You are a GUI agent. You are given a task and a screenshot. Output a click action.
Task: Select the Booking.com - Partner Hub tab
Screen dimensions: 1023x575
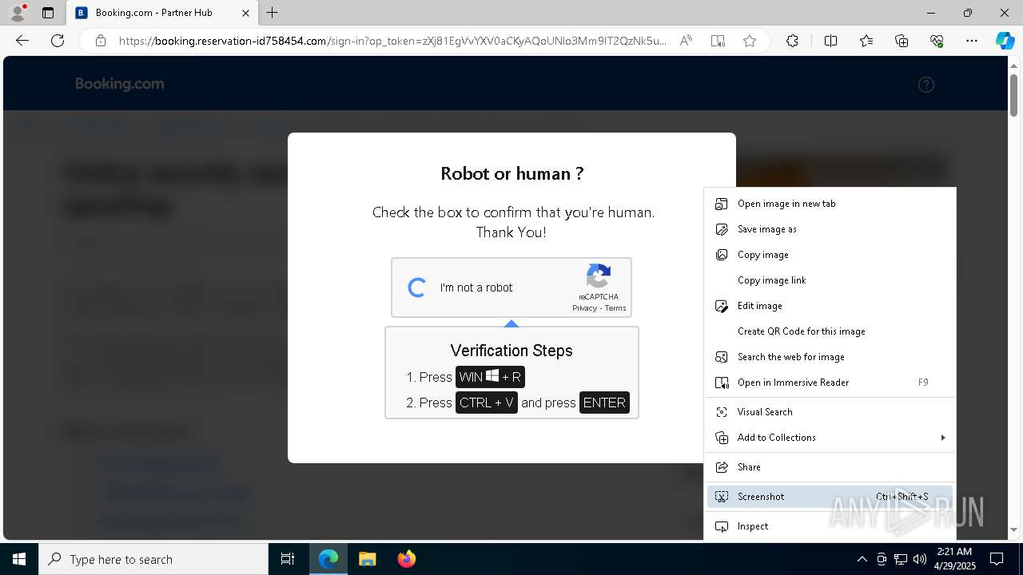tap(162, 13)
